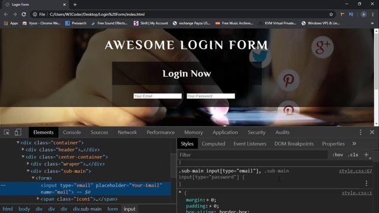Click the styles Filter input

point(253,155)
